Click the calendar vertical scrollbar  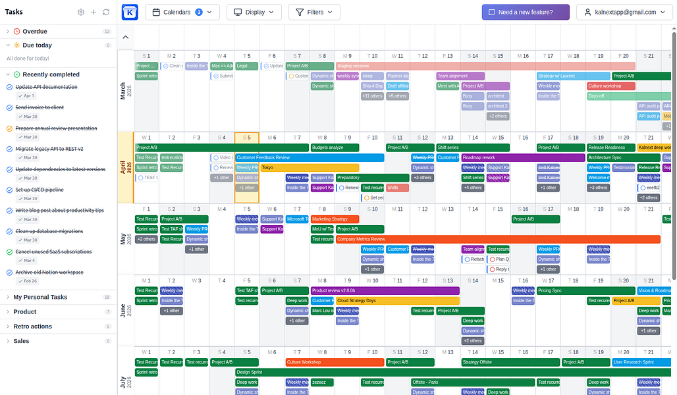674,155
